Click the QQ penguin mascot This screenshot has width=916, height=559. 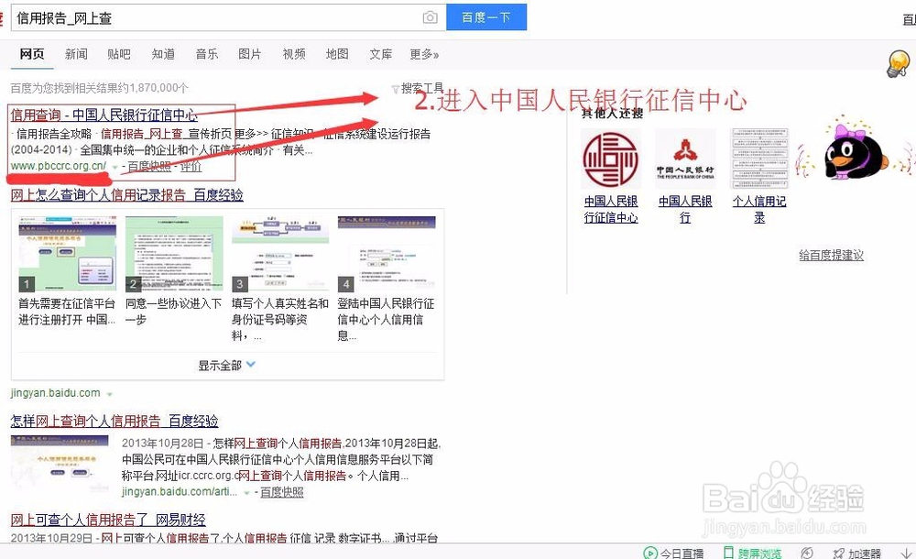tap(855, 148)
